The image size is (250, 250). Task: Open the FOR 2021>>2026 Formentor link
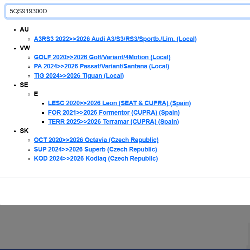(114, 113)
